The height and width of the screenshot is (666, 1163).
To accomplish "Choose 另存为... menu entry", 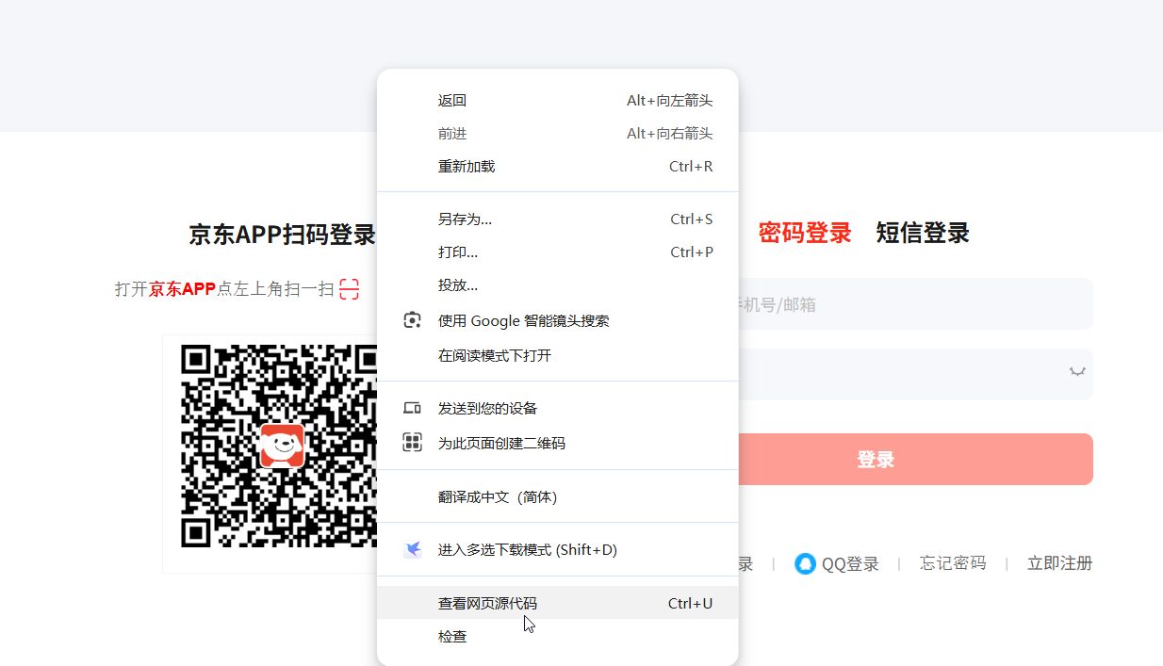I will click(557, 219).
